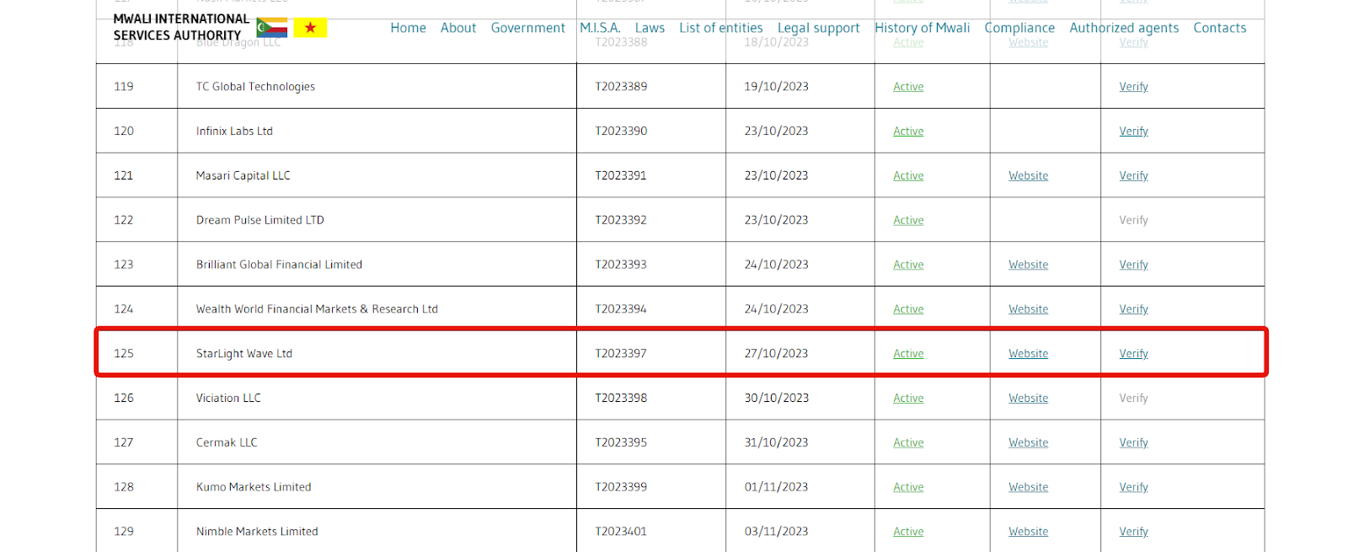This screenshot has width=1348, height=552.
Task: Open Website link for Viciation LLC
Action: 1029,399
